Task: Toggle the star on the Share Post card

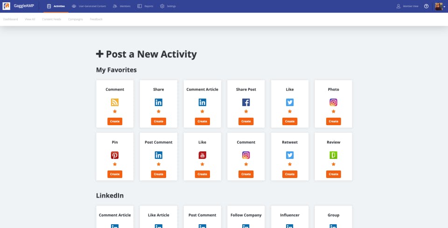Action: pyautogui.click(x=246, y=111)
